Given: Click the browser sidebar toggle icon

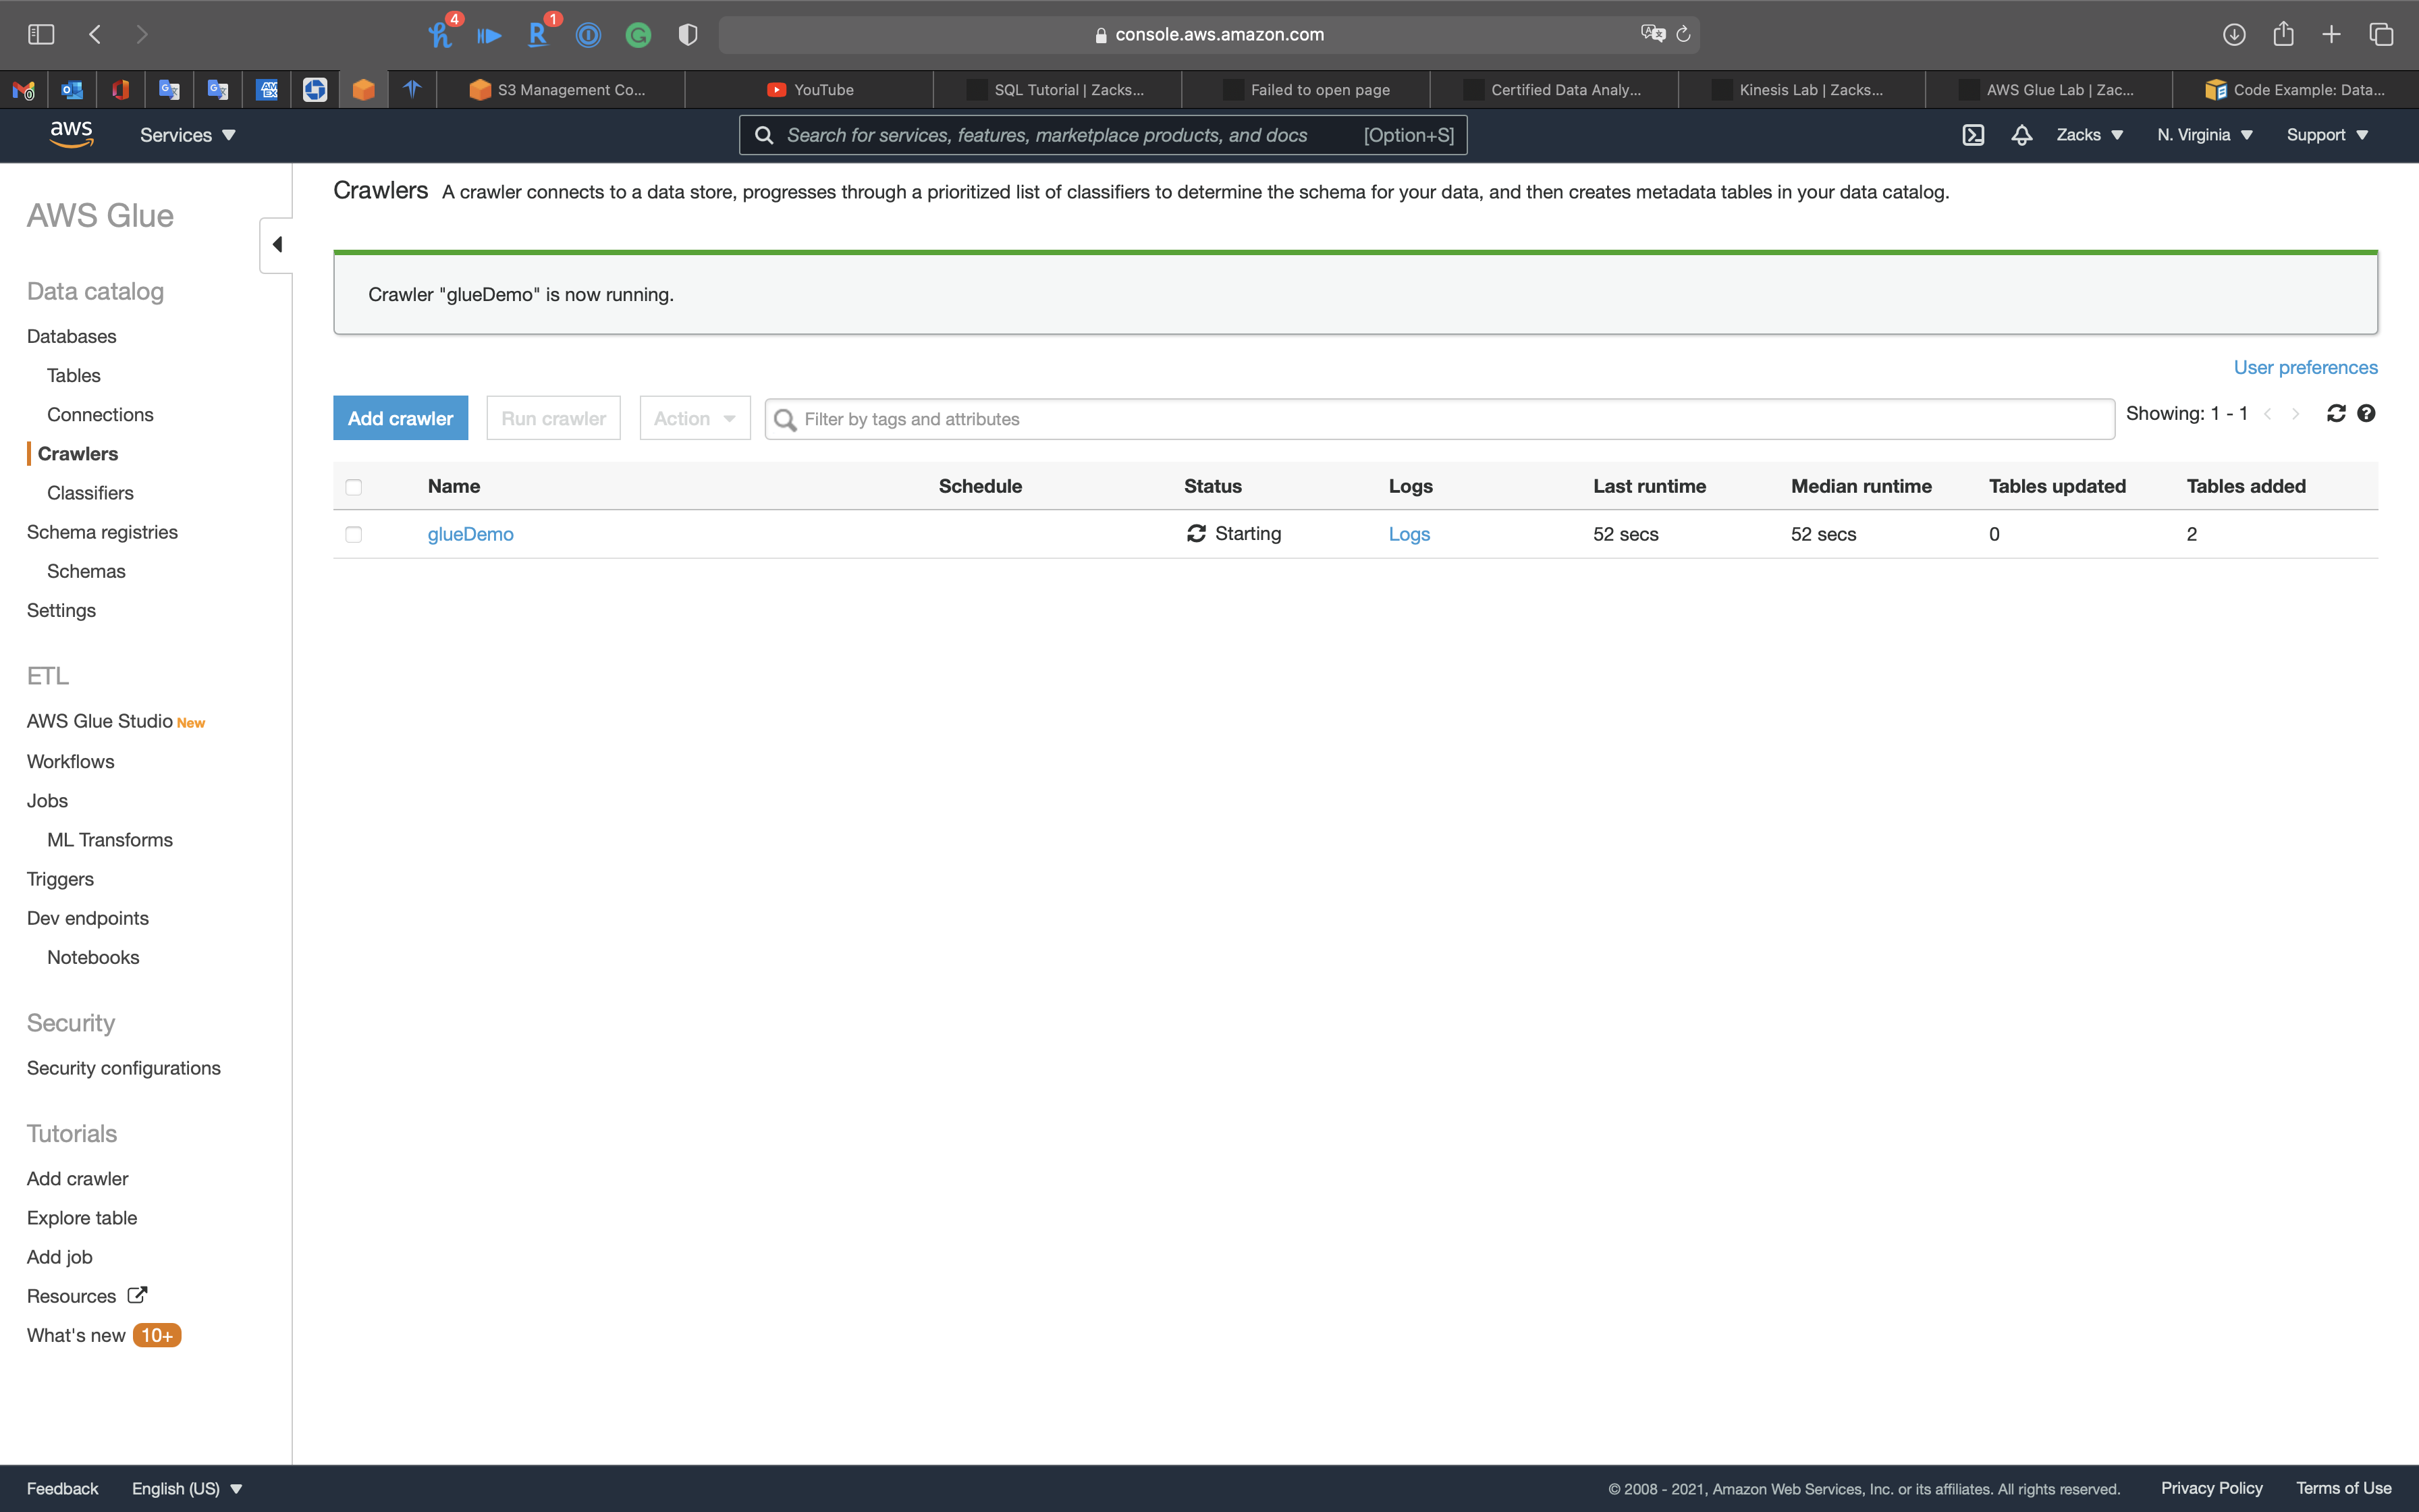Looking at the screenshot, I should point(41,35).
